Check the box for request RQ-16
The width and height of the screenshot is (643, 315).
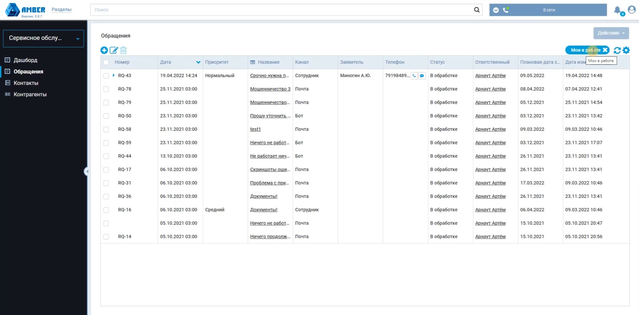click(x=106, y=210)
